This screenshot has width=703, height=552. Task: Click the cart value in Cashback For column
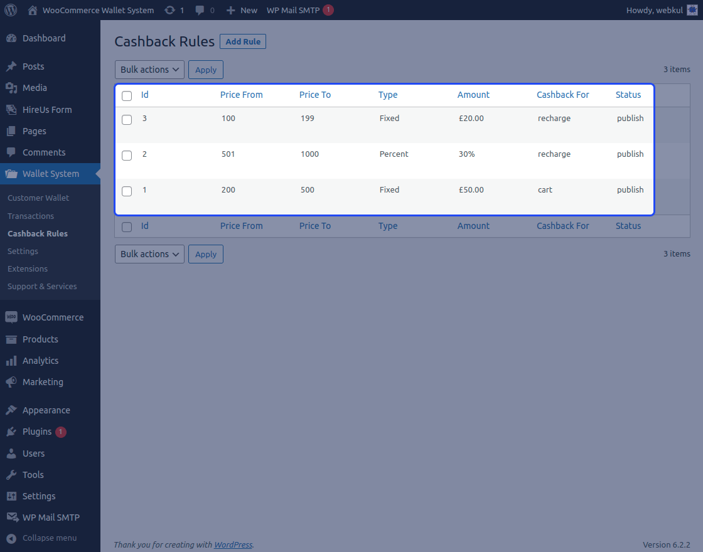(545, 190)
